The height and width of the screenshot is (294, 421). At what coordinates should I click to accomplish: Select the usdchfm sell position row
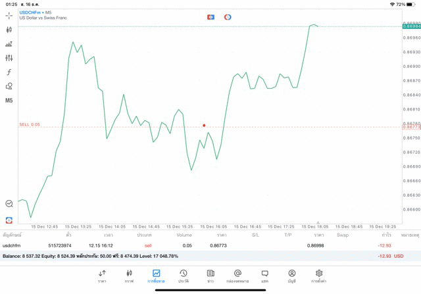click(x=210, y=245)
